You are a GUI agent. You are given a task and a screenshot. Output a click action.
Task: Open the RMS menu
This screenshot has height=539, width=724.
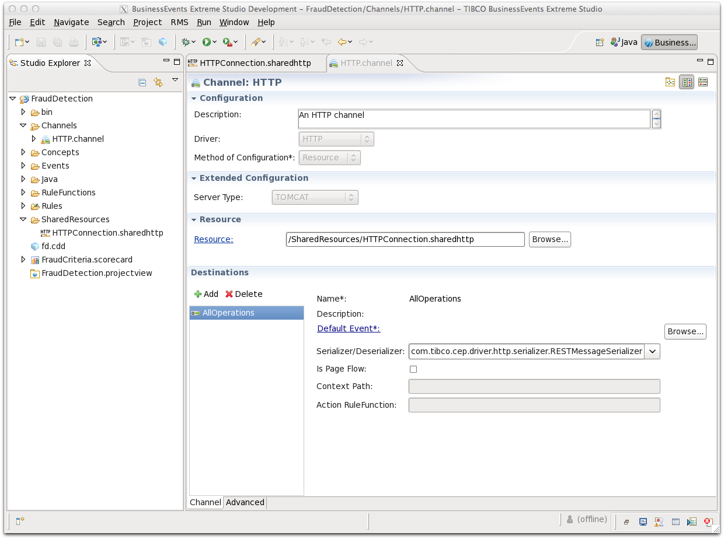(179, 22)
